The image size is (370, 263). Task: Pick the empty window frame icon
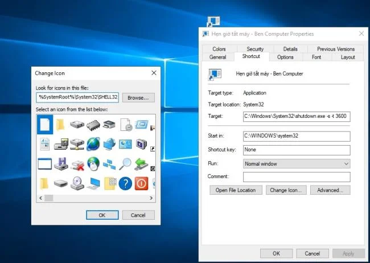pyautogui.click(x=45, y=163)
